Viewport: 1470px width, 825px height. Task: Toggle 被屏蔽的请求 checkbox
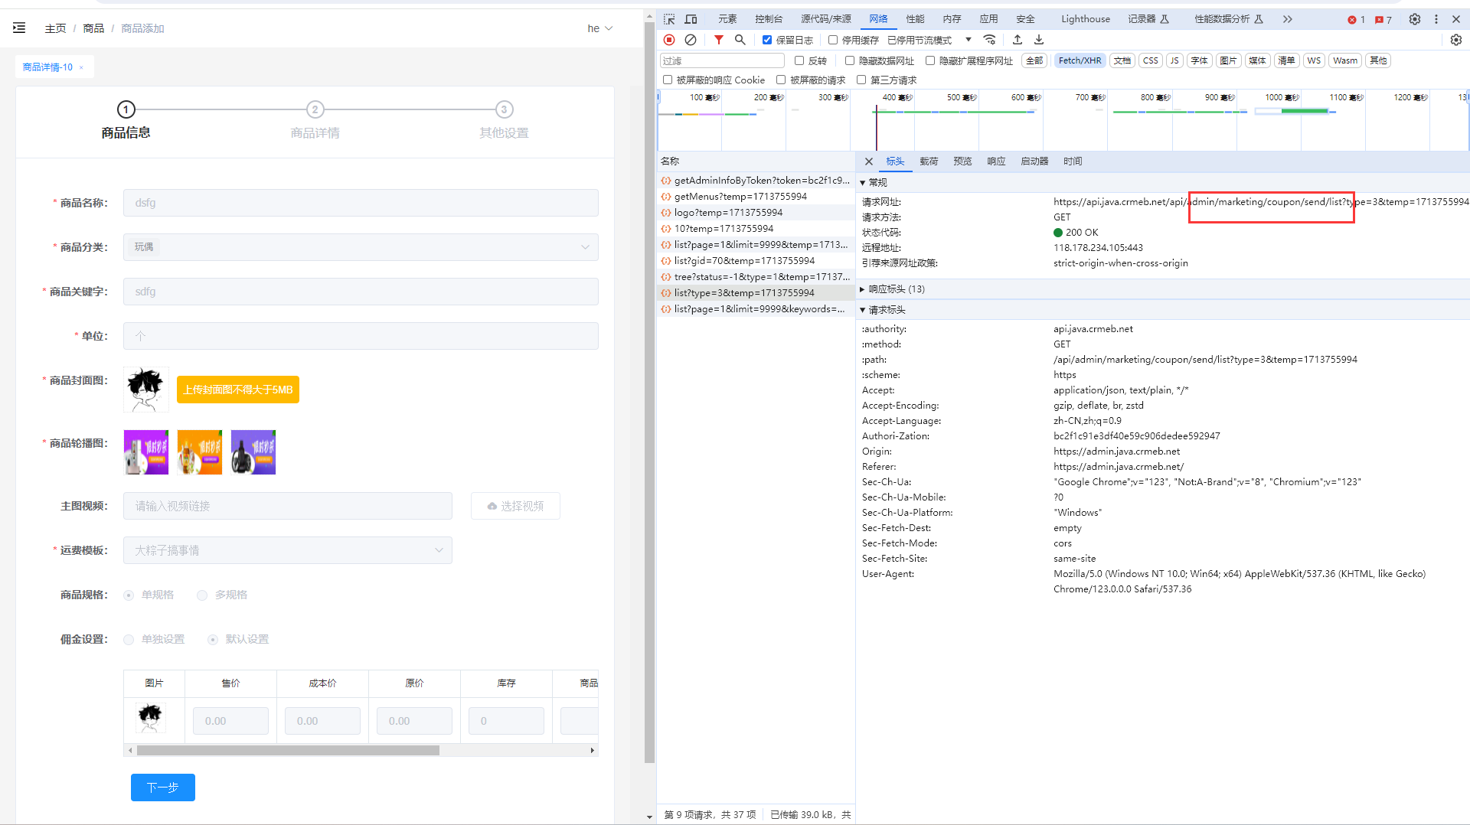(x=781, y=80)
